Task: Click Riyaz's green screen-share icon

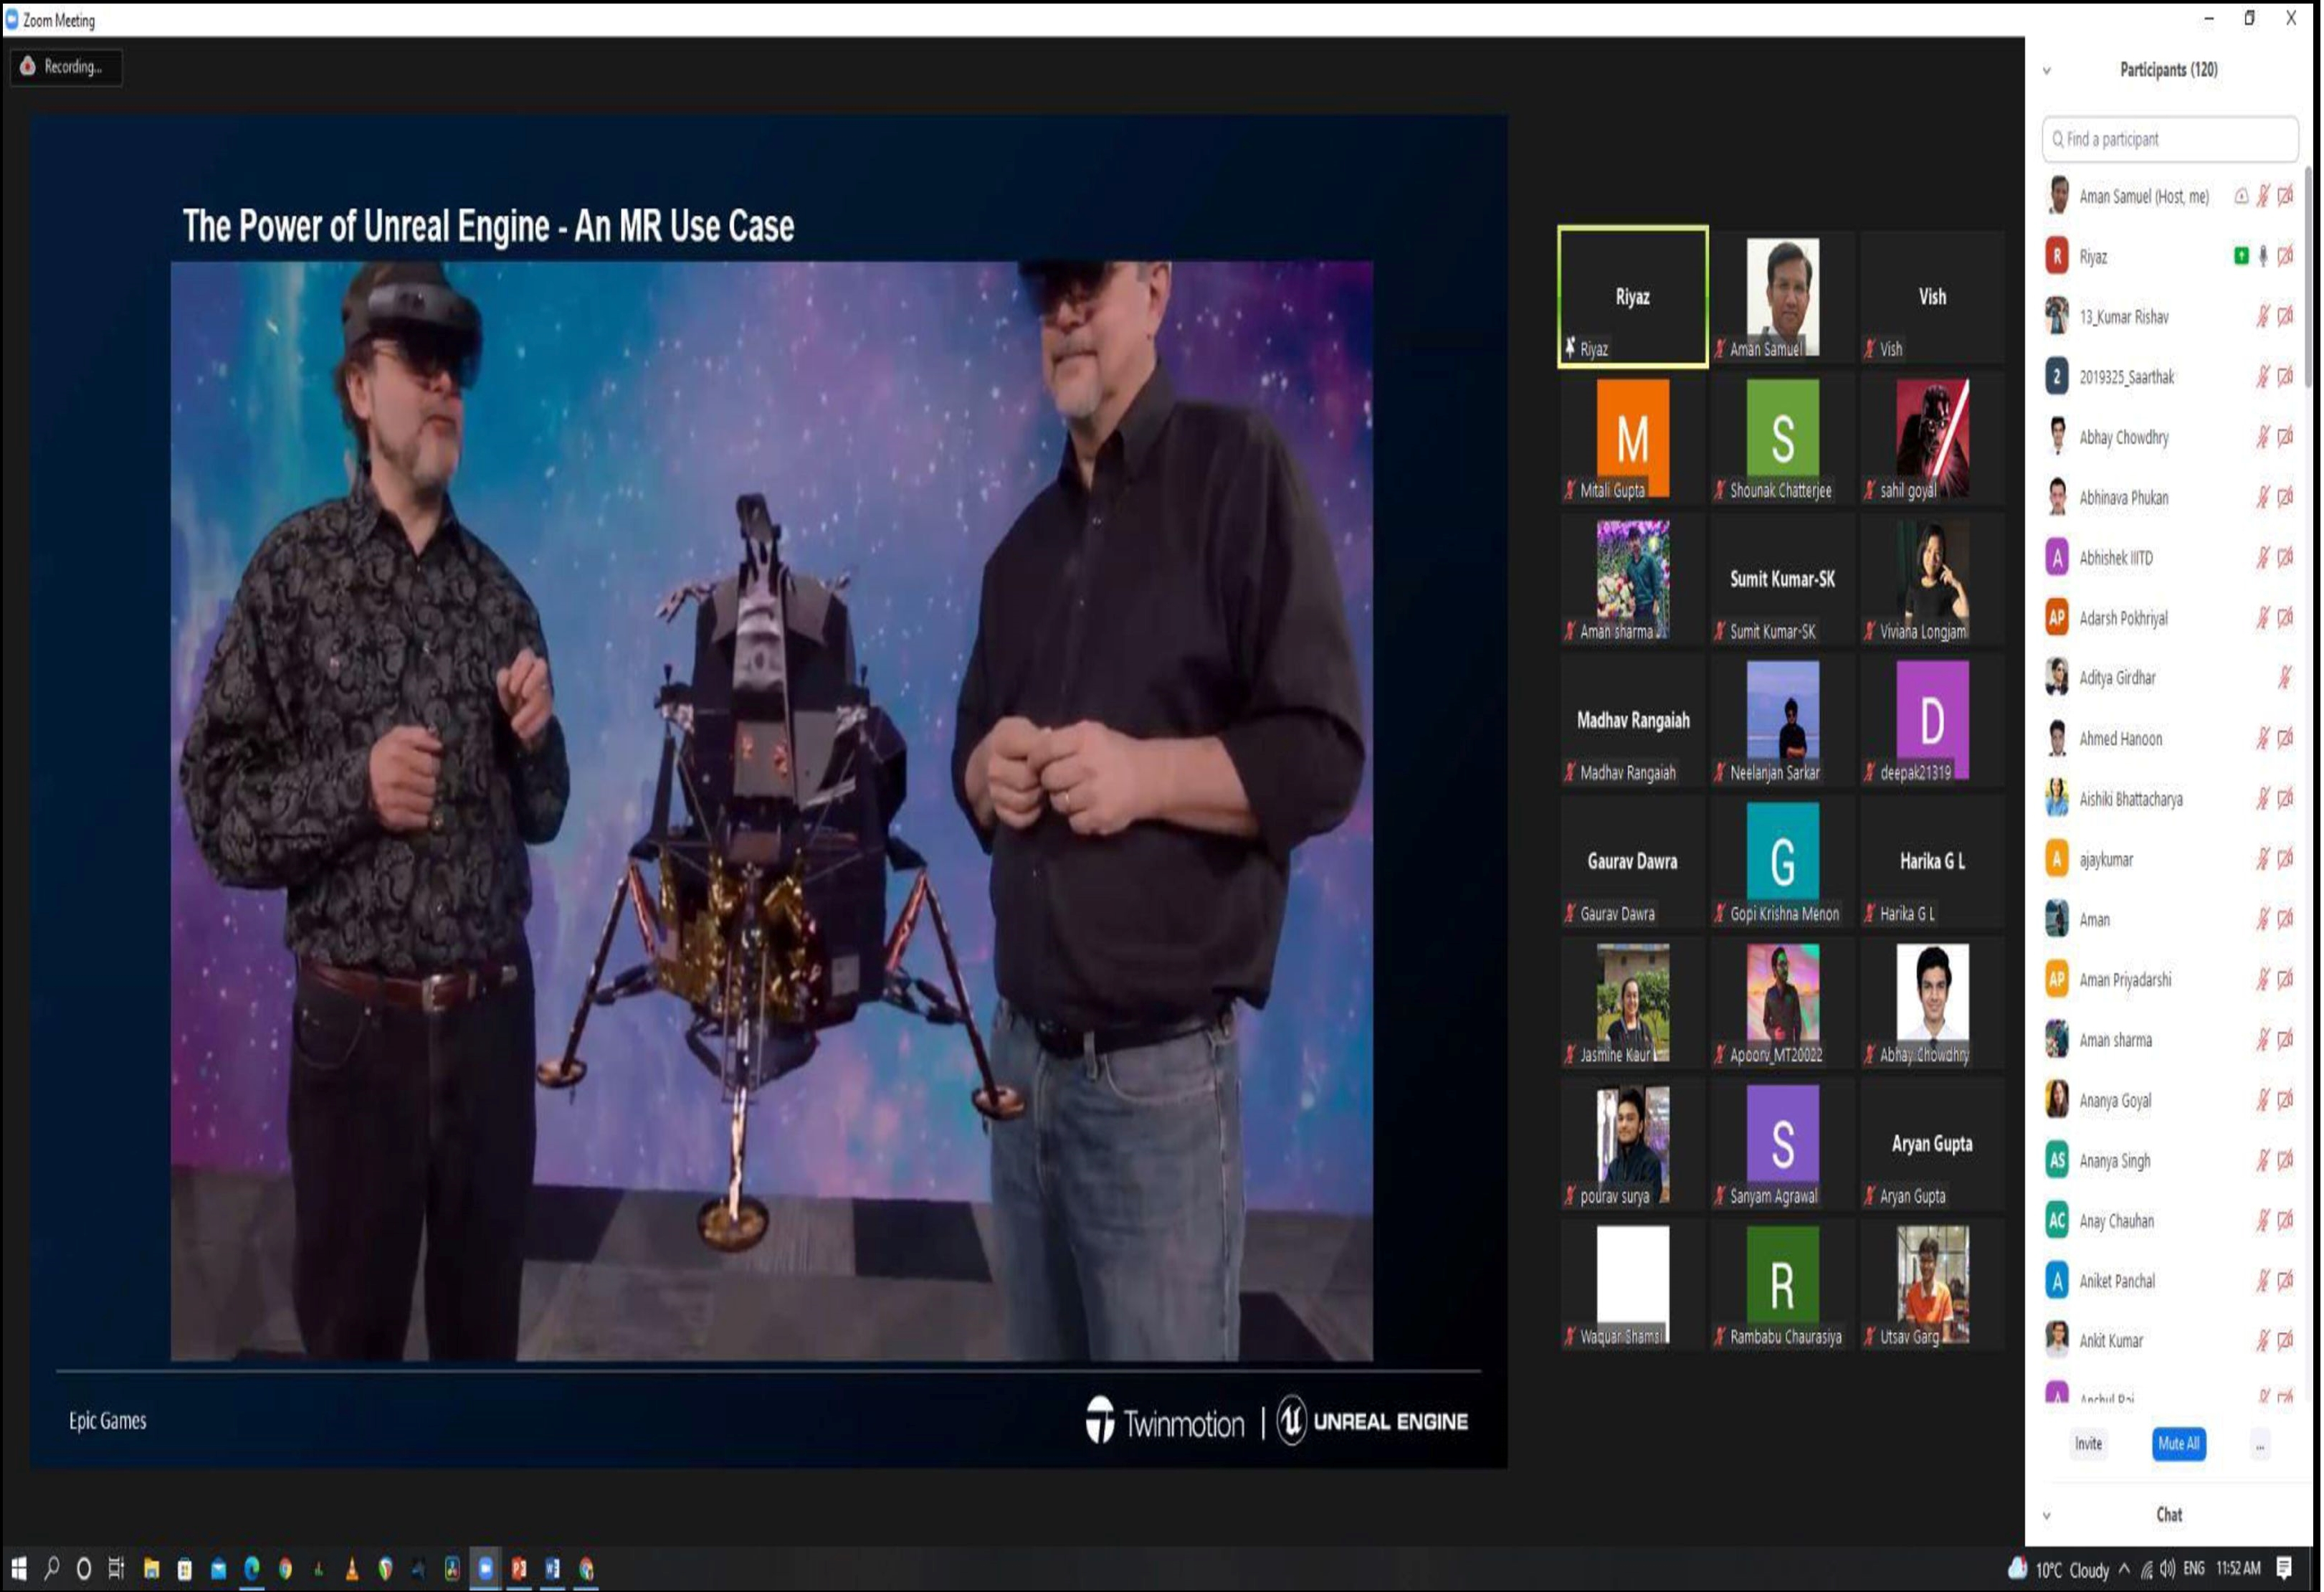Action: (x=2241, y=256)
